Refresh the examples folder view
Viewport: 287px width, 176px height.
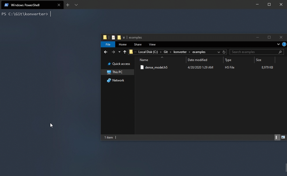[224, 52]
